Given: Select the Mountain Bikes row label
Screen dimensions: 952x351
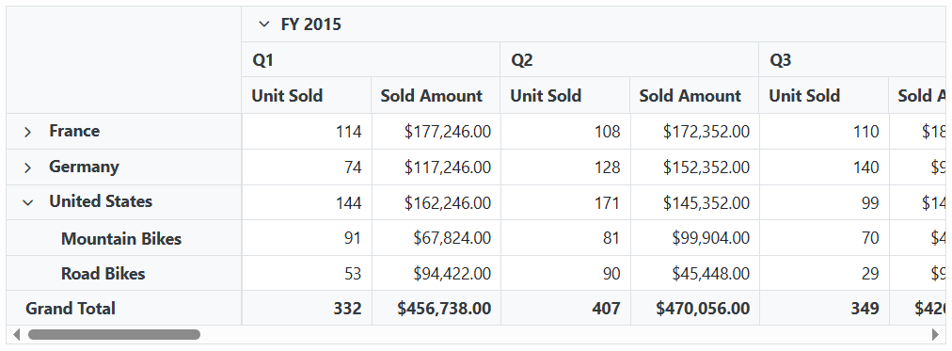Looking at the screenshot, I should click(x=120, y=239).
